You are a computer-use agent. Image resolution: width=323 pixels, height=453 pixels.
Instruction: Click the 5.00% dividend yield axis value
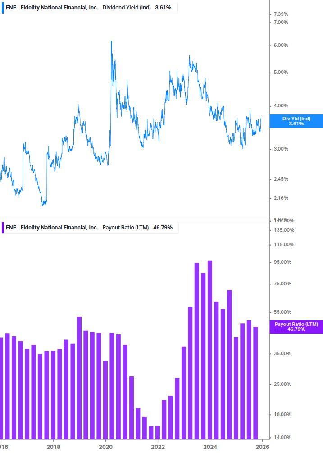coord(281,73)
